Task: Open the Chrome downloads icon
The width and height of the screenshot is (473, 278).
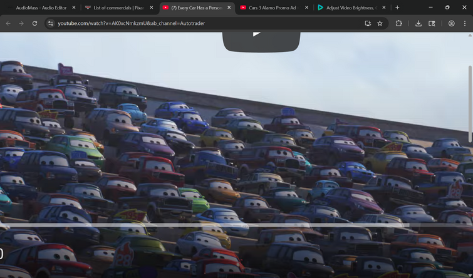Action: click(x=418, y=23)
